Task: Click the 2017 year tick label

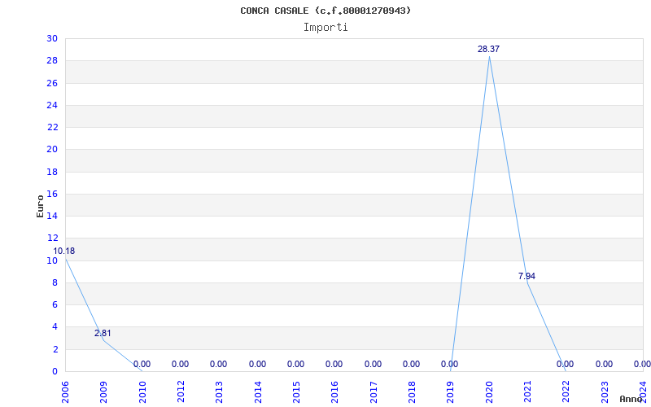Action: click(374, 392)
